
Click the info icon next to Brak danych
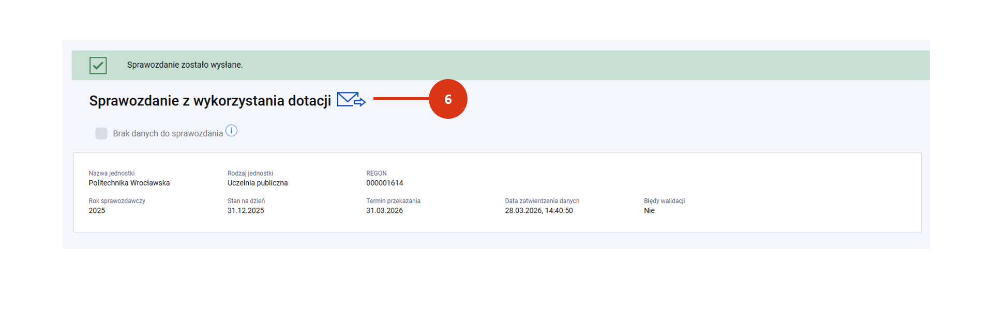pyautogui.click(x=232, y=131)
